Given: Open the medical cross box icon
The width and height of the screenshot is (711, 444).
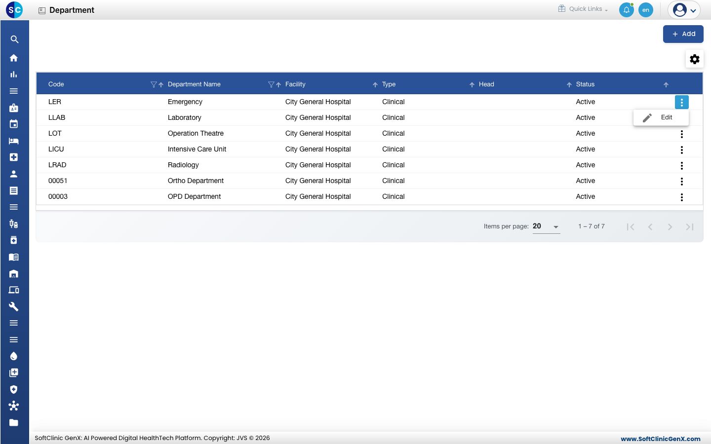Looking at the screenshot, I should click(14, 157).
